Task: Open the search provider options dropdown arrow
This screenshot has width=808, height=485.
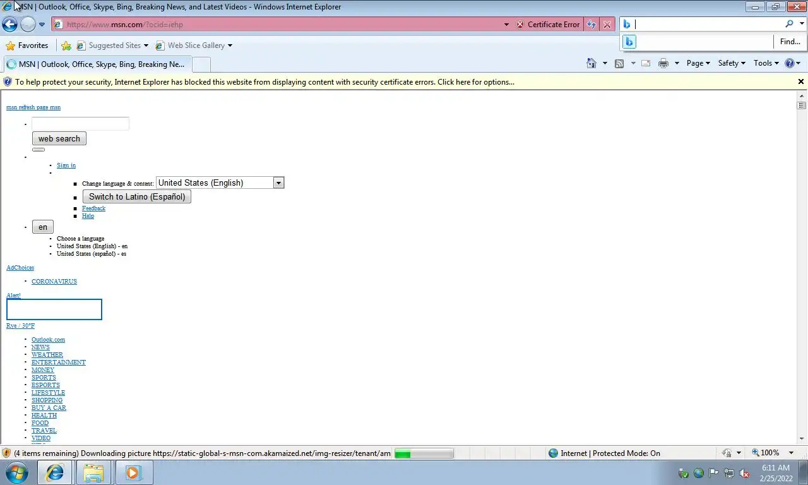Action: coord(802,24)
